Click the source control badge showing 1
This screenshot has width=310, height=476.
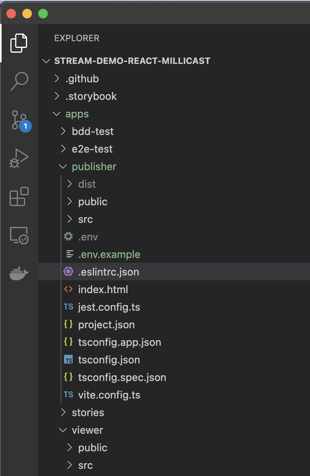coord(26,126)
